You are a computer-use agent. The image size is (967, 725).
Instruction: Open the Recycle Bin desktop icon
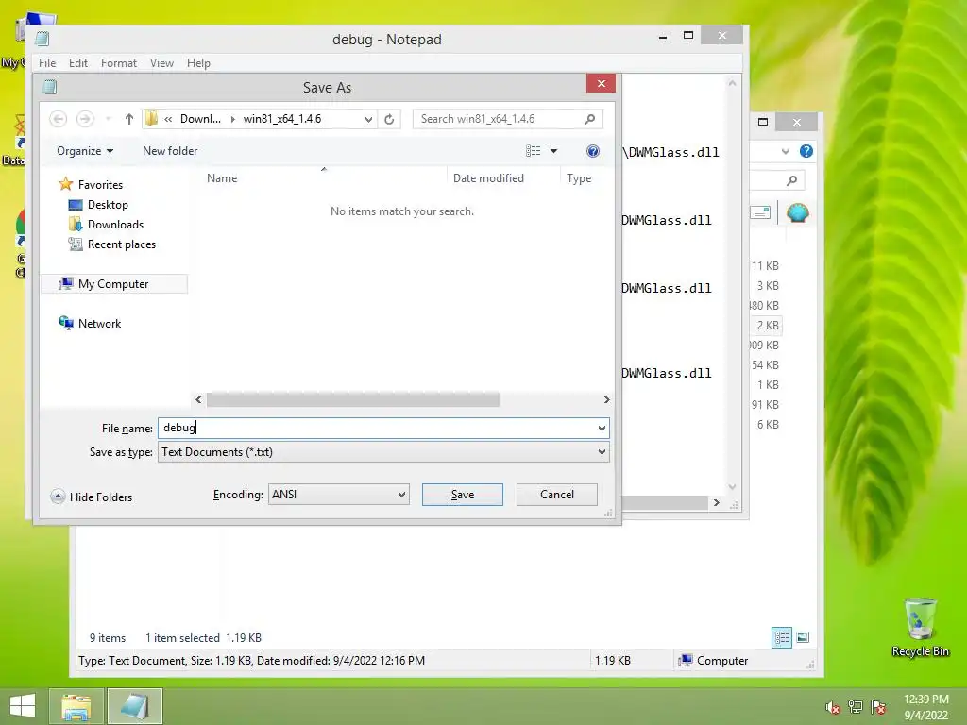(x=920, y=627)
